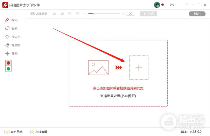Choose the green color swatch
Viewport: 210px width, 136px height.
click(8, 69)
